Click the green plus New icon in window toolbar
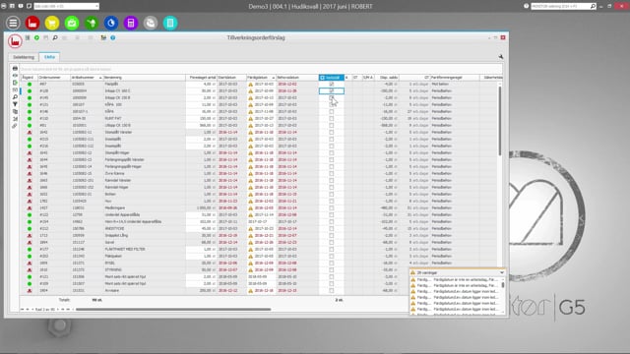Screen dimensions: 630x354 (36, 37)
